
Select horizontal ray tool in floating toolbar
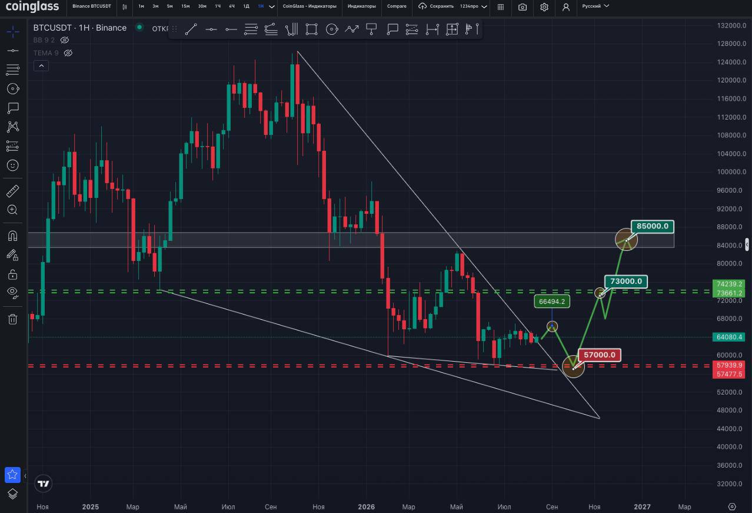pos(231,29)
